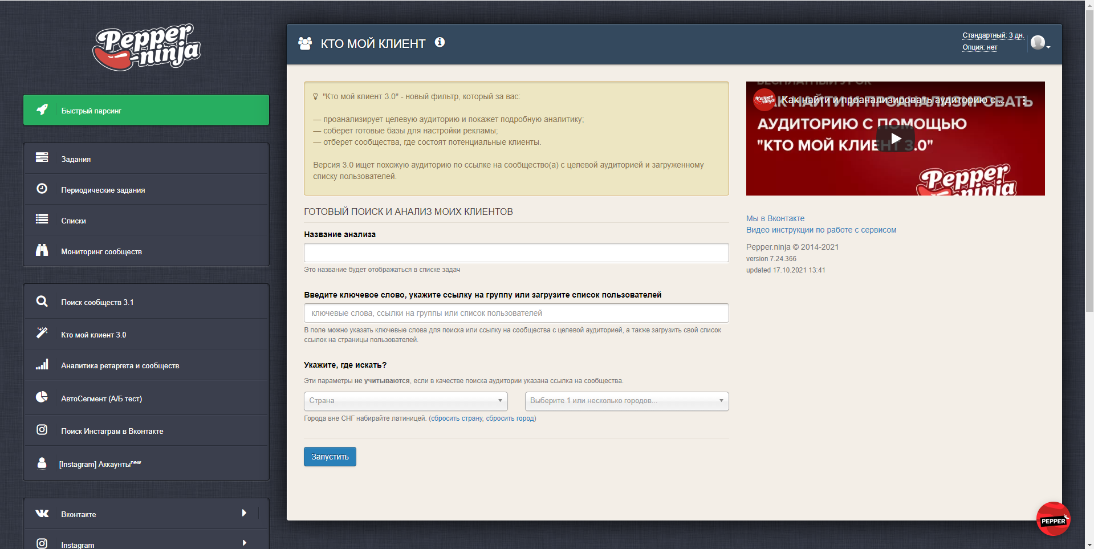Click the version 7.24.366 text

[x=771, y=259]
